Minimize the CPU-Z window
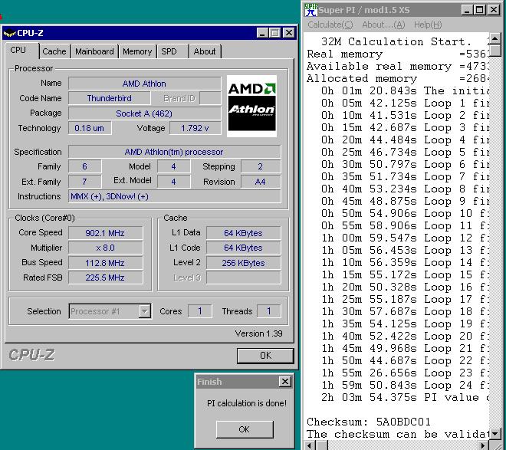 [x=262, y=33]
